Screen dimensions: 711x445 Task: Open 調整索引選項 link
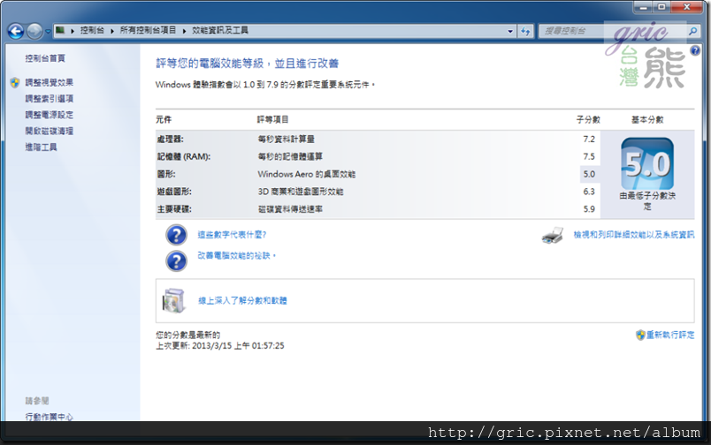pyautogui.click(x=49, y=99)
